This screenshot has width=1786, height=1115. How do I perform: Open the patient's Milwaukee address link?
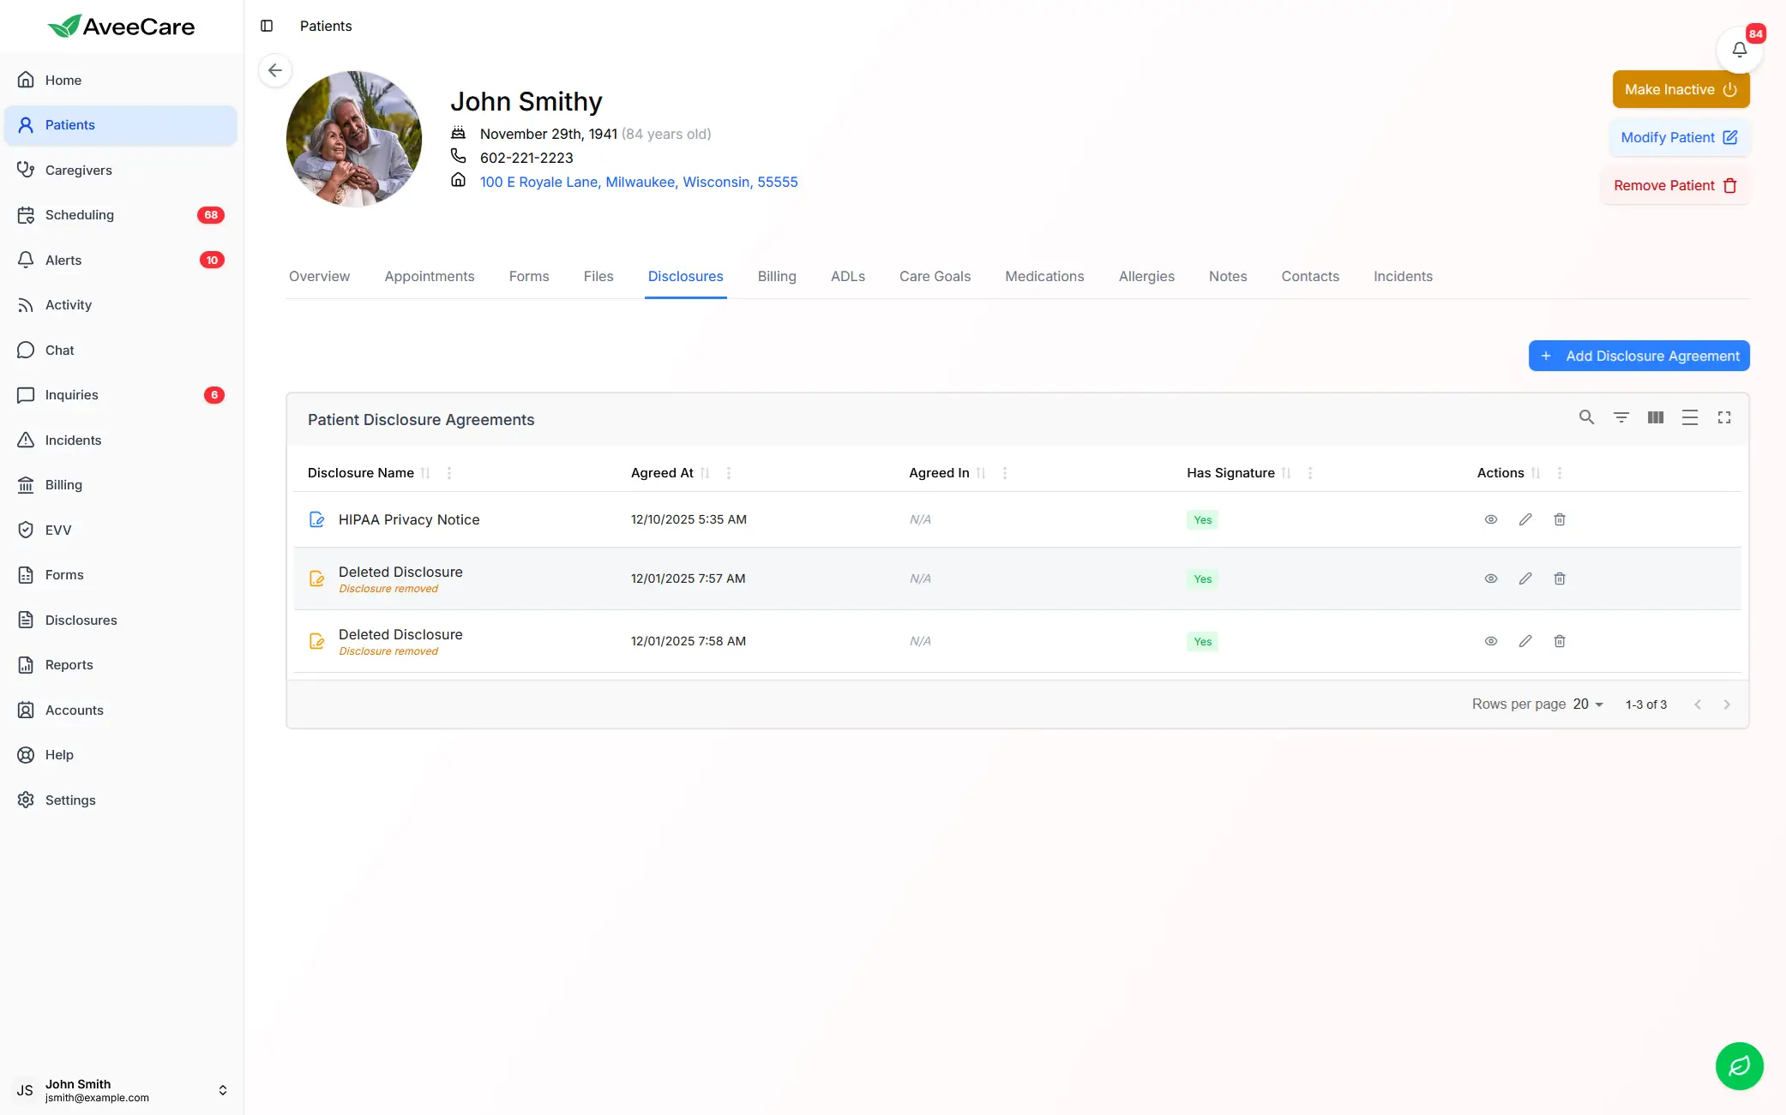click(x=638, y=182)
